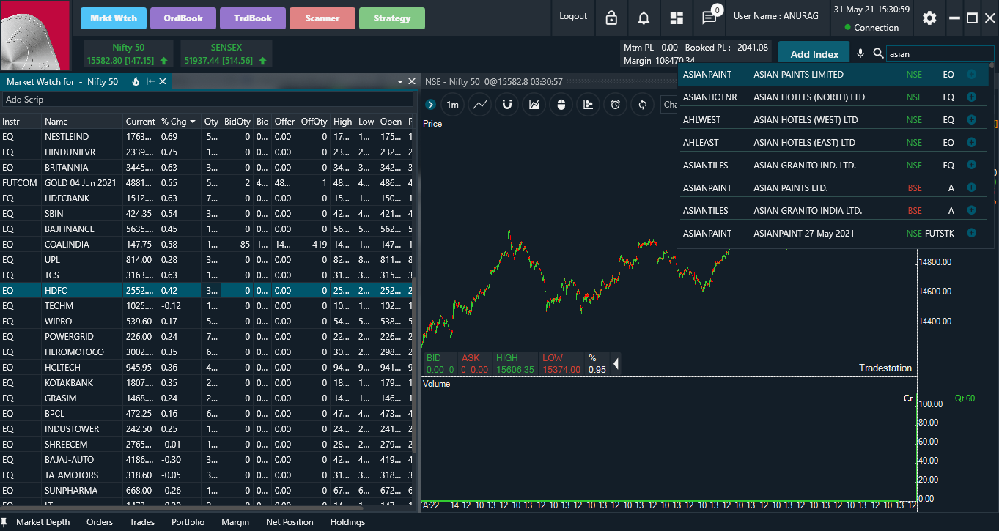The width and height of the screenshot is (999, 531).
Task: Switch to Trades bottom tab
Action: coord(142,522)
